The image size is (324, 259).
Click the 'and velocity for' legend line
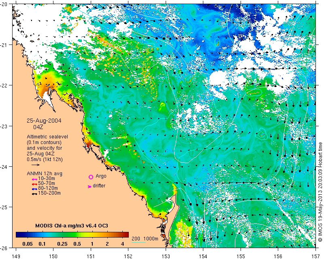(x=45, y=148)
